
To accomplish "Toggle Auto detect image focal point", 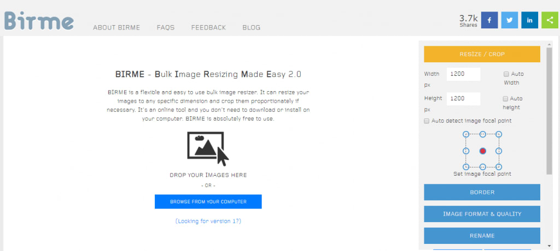I will click(x=427, y=121).
